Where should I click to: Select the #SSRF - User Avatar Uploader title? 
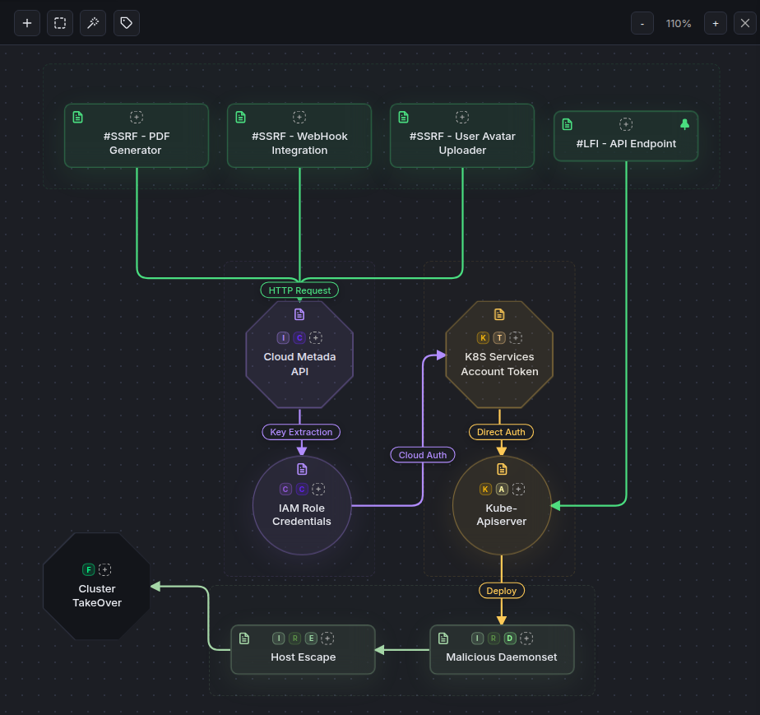tap(462, 143)
